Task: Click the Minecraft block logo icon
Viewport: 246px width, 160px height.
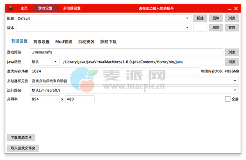Action: pos(11,8)
